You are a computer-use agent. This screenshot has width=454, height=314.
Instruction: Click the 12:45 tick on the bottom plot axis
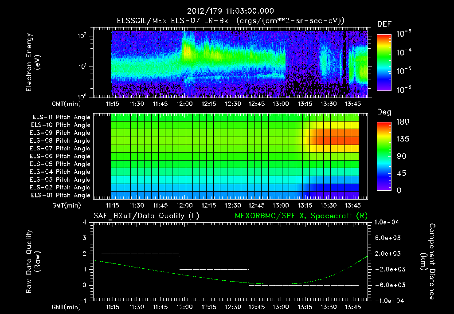(257, 307)
